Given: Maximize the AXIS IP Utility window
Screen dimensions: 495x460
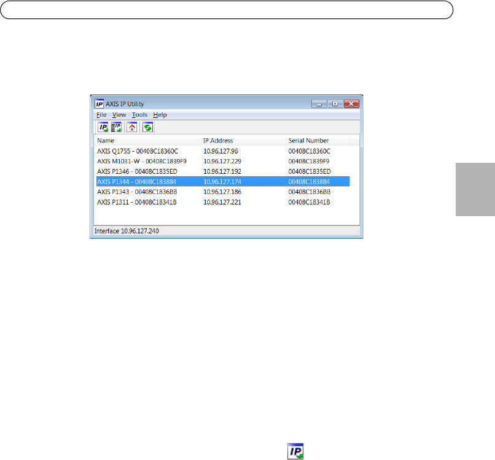Looking at the screenshot, I should click(x=335, y=104).
